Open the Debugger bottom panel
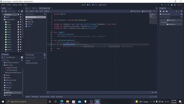This screenshot has width=184, height=104. (35, 97)
